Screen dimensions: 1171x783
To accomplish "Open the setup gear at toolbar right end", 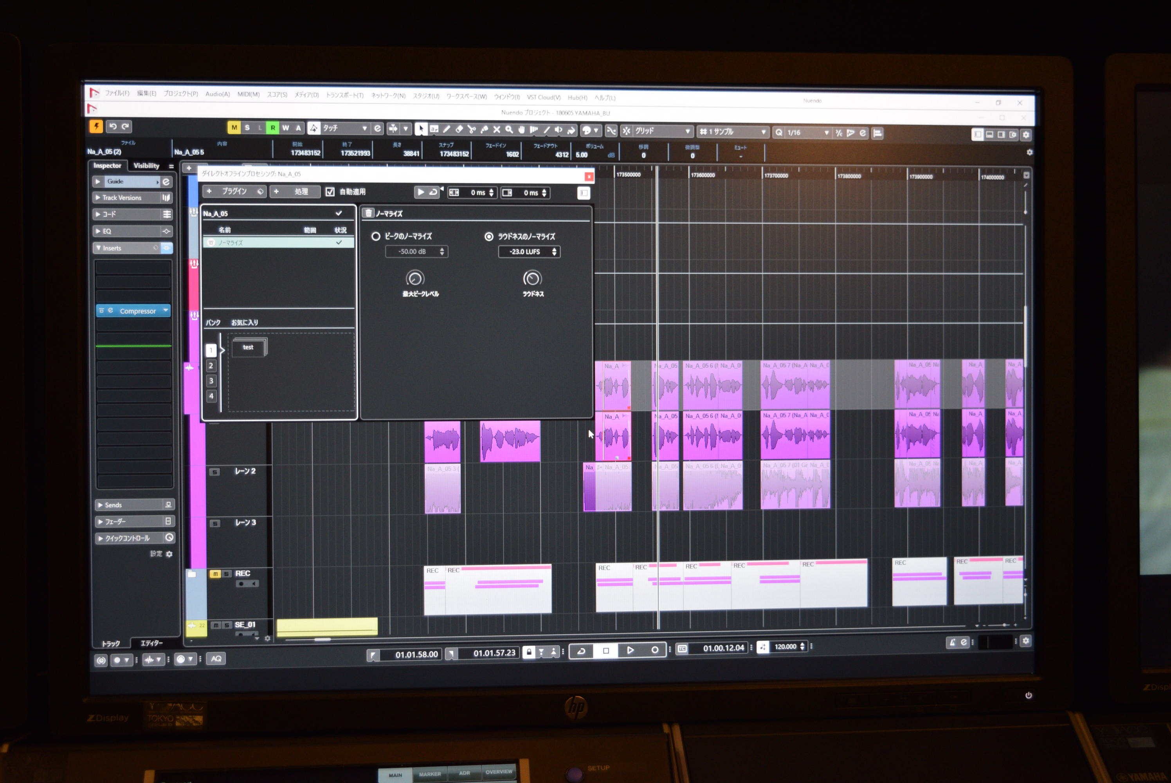I will [x=1026, y=135].
